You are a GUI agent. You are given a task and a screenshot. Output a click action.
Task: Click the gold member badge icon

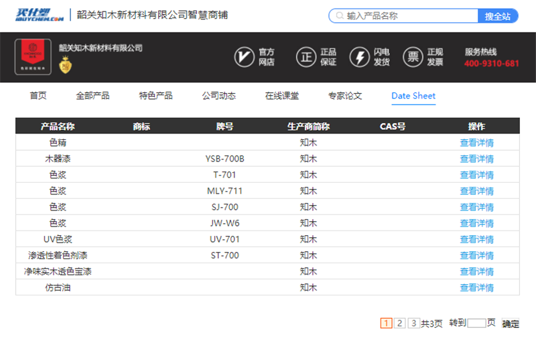pyautogui.click(x=66, y=65)
